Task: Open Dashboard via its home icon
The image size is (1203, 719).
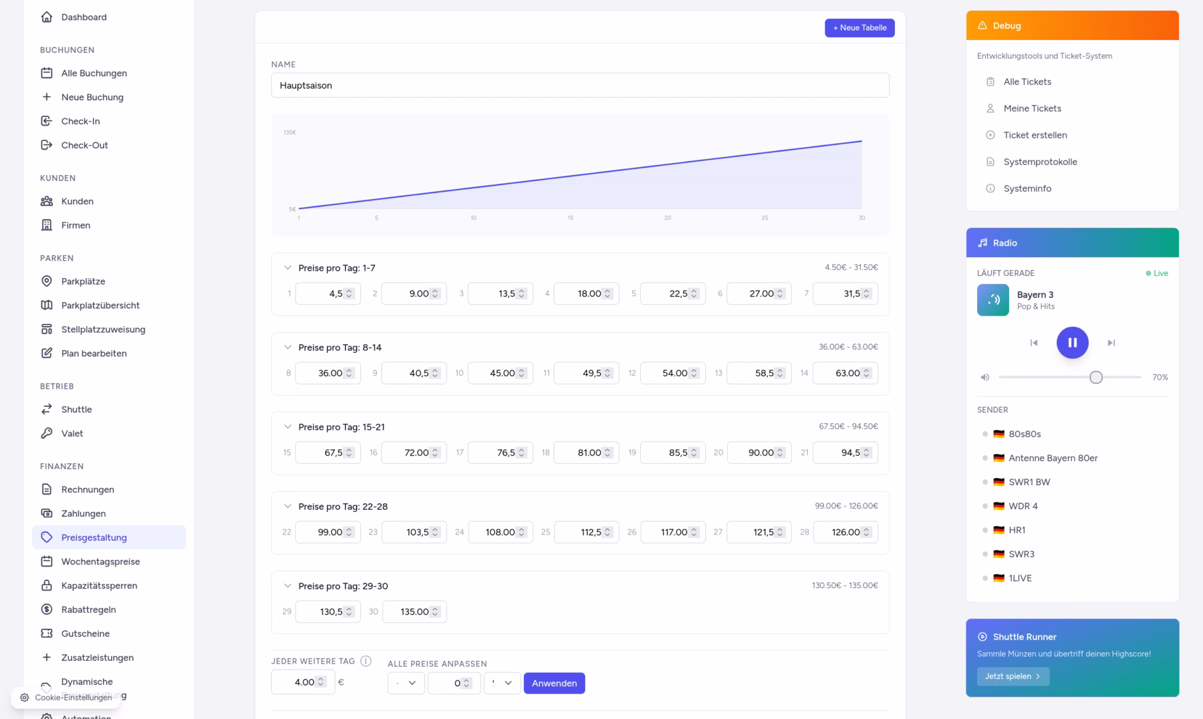Action: tap(47, 17)
